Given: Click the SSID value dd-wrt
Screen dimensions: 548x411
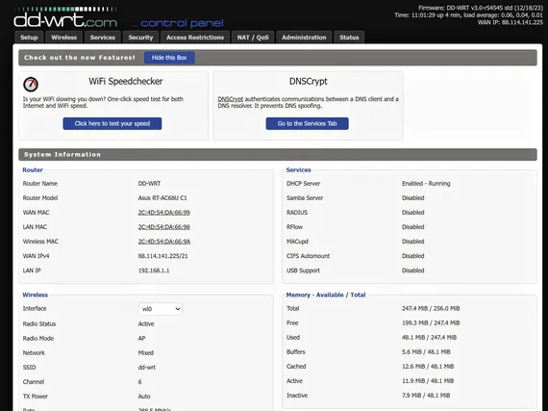Looking at the screenshot, I should point(147,368).
